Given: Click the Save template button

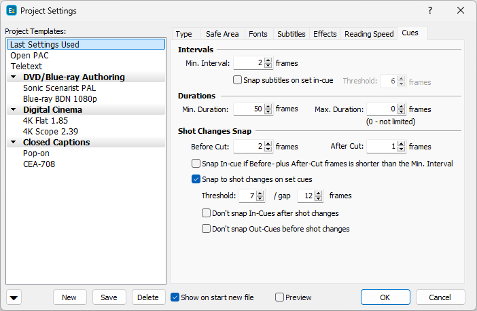Looking at the screenshot, I should pyautogui.click(x=109, y=297).
